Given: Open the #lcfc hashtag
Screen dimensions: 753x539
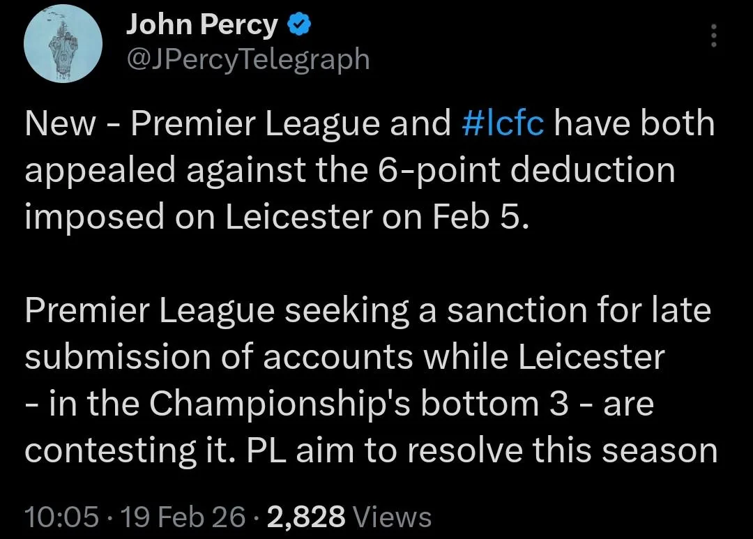Looking at the screenshot, I should [503, 123].
